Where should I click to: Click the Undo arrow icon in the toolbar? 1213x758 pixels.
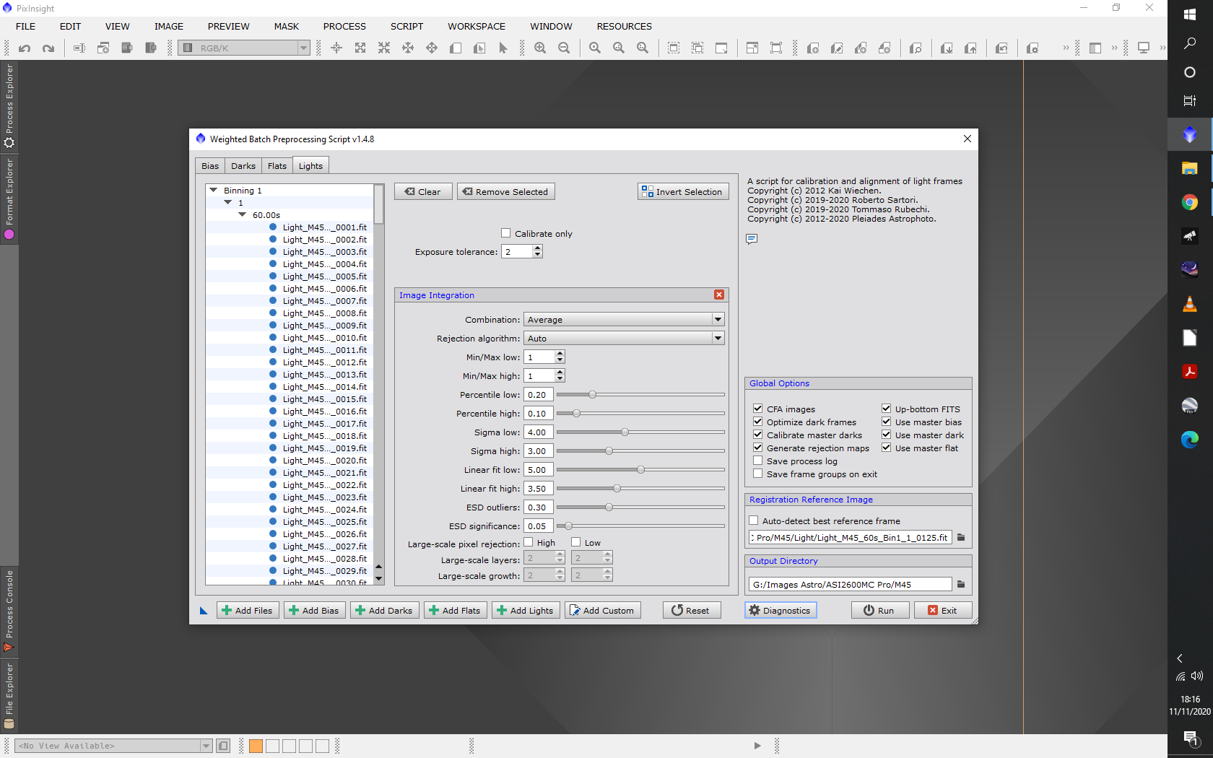click(x=25, y=48)
